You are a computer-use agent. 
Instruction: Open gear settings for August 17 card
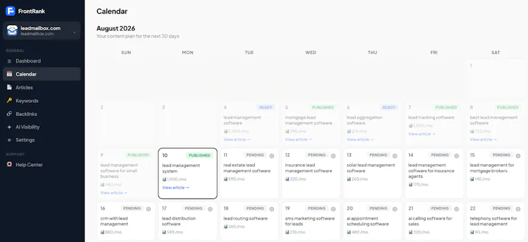210,209
